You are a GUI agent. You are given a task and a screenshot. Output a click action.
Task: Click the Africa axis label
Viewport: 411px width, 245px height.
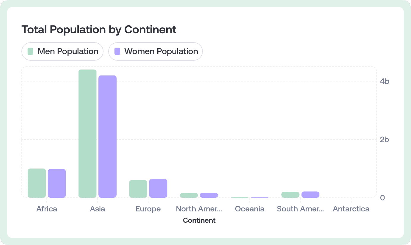(x=47, y=209)
